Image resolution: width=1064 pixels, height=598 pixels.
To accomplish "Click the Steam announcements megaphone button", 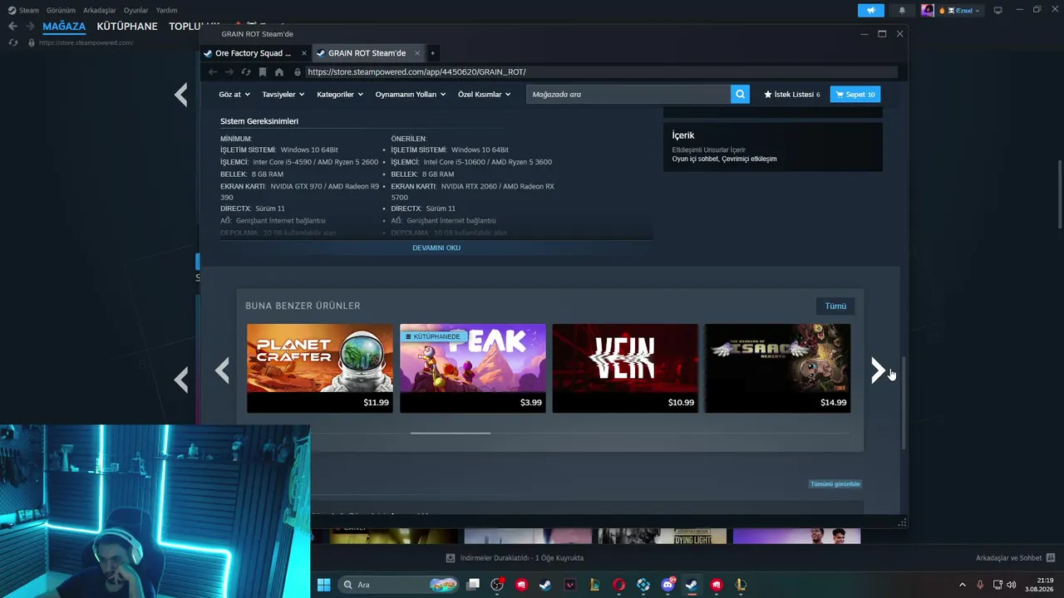I will [871, 10].
